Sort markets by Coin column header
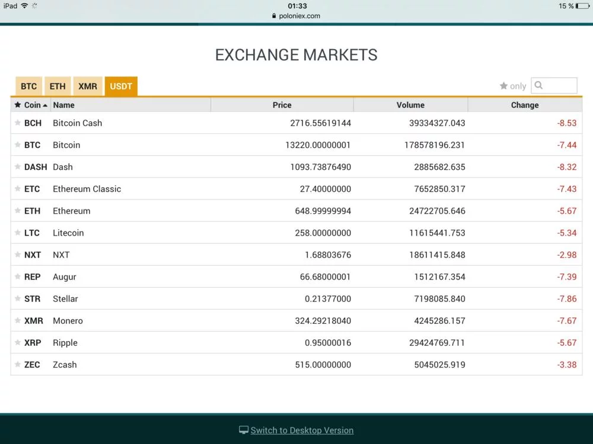 (x=32, y=105)
